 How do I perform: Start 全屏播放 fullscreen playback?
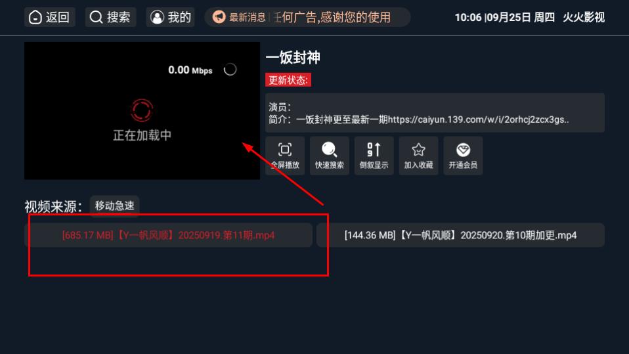(x=285, y=156)
